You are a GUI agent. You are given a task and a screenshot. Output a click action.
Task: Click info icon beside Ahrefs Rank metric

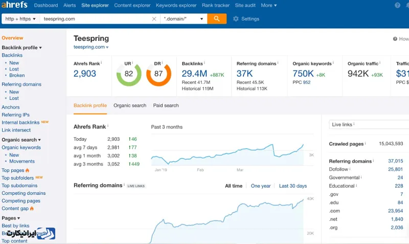(x=101, y=62)
